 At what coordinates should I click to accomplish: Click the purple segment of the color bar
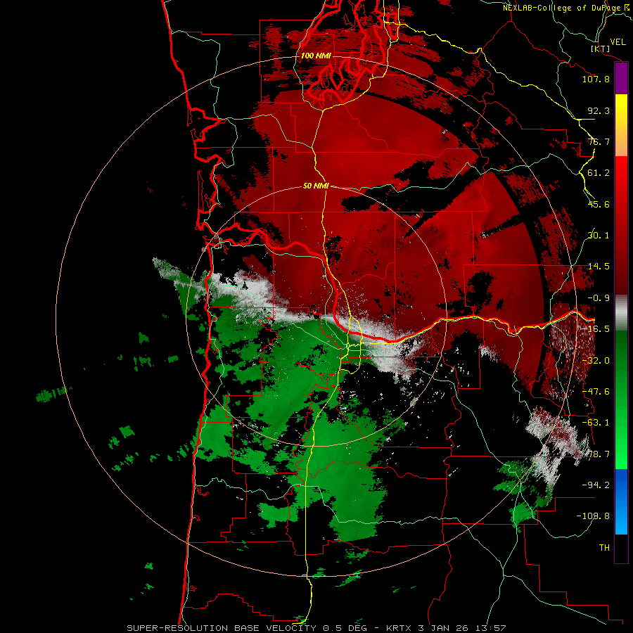[x=621, y=78]
